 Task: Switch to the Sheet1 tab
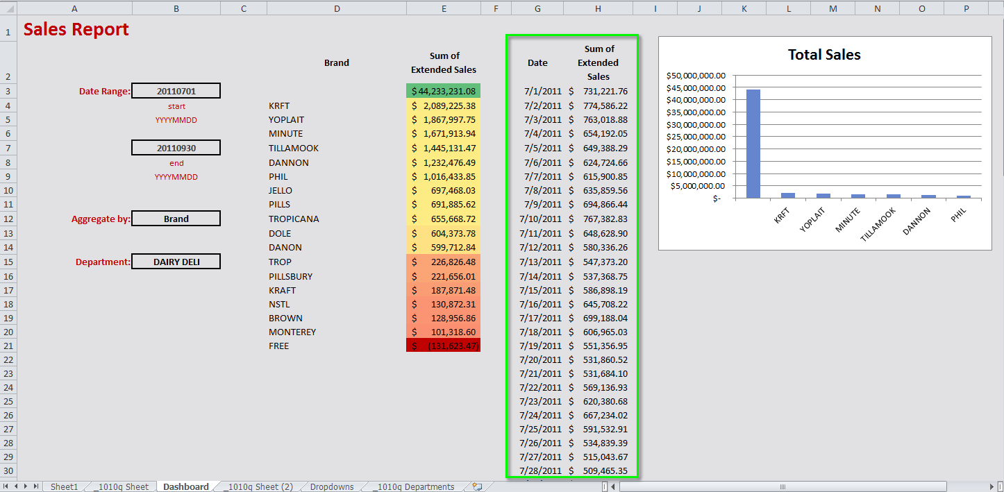pos(65,486)
